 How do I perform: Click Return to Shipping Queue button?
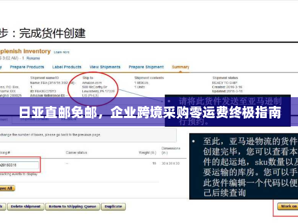(72, 206)
